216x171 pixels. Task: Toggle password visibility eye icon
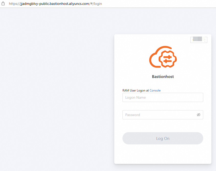(x=198, y=115)
